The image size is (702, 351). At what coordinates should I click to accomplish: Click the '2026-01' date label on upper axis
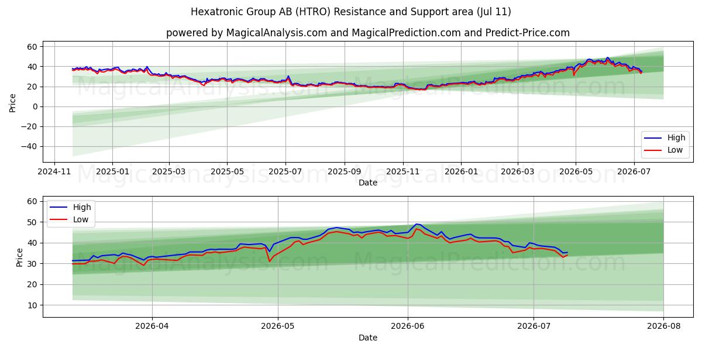[x=460, y=172]
